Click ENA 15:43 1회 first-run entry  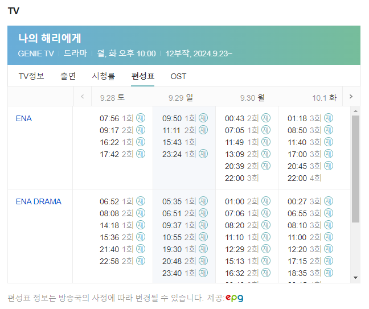coord(179,142)
